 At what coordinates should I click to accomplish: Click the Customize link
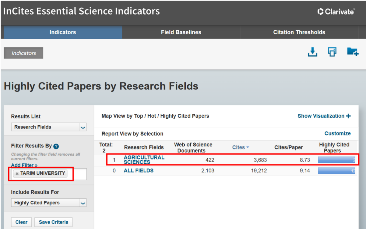click(337, 133)
